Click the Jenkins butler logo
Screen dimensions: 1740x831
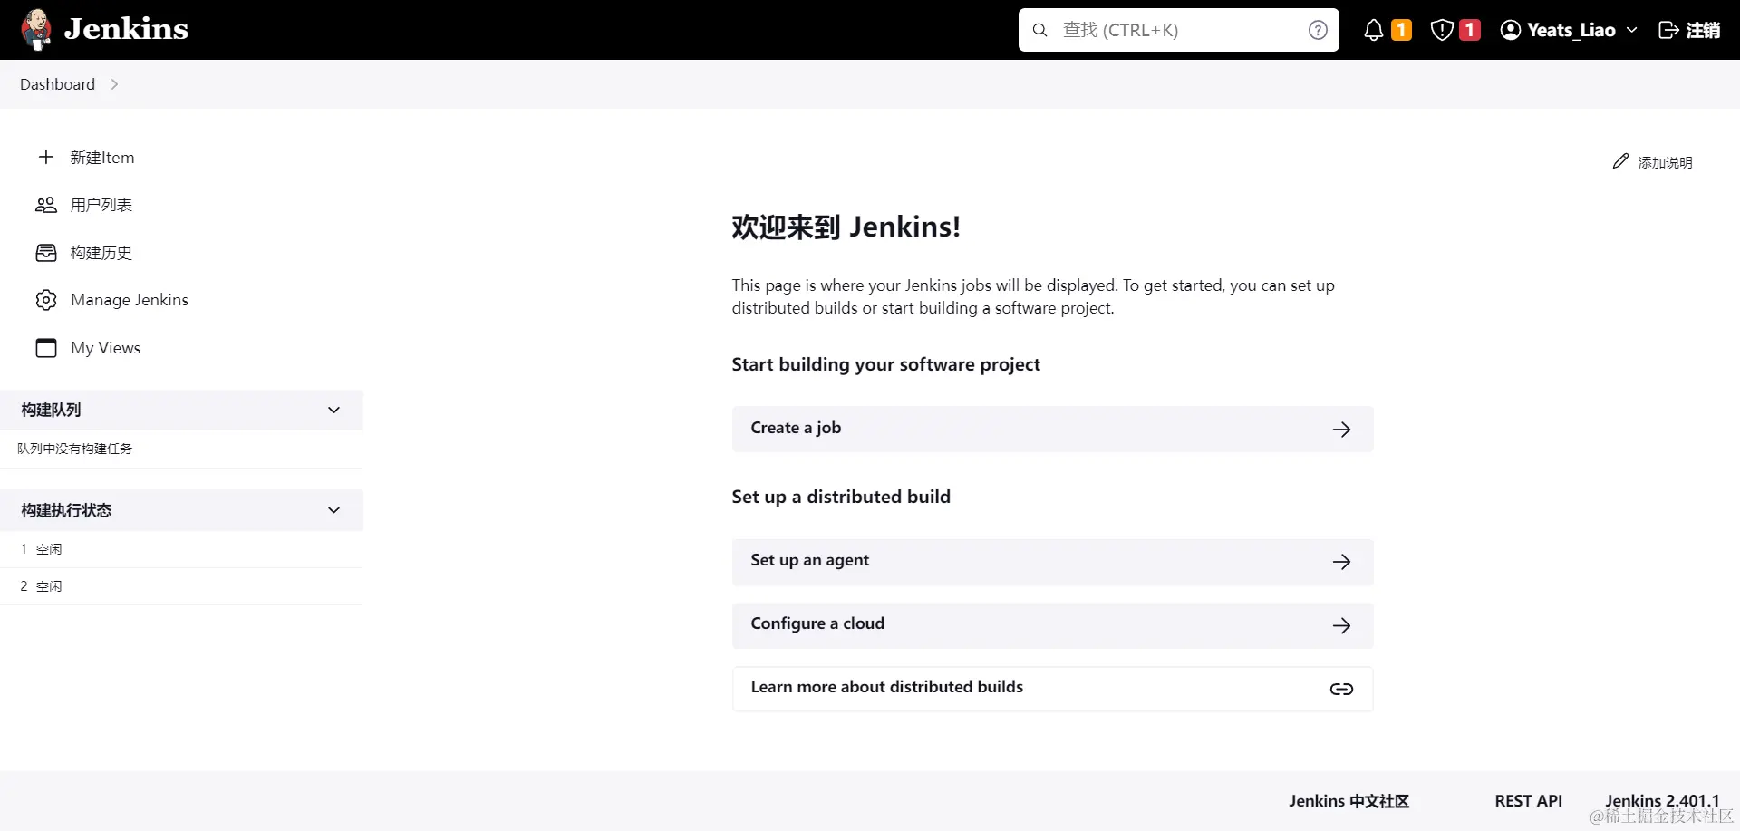[36, 29]
